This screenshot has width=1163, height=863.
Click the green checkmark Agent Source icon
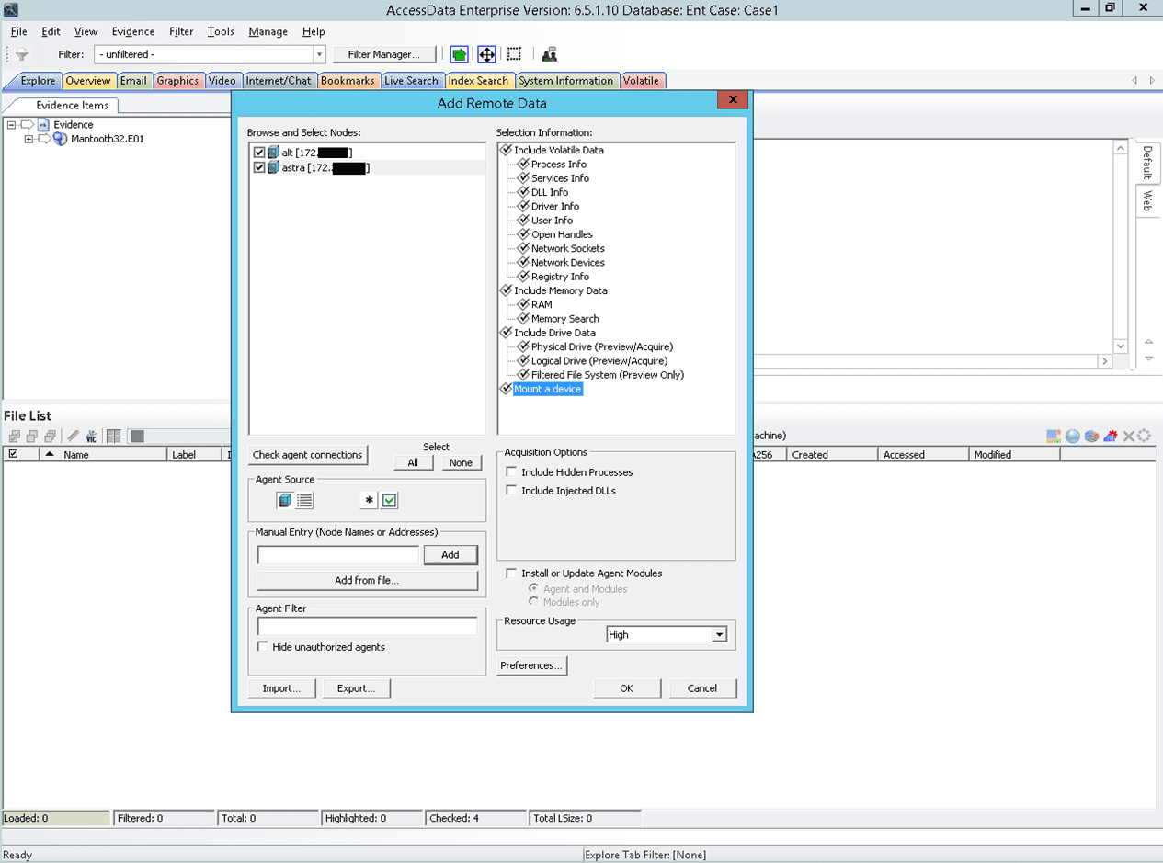(x=389, y=500)
